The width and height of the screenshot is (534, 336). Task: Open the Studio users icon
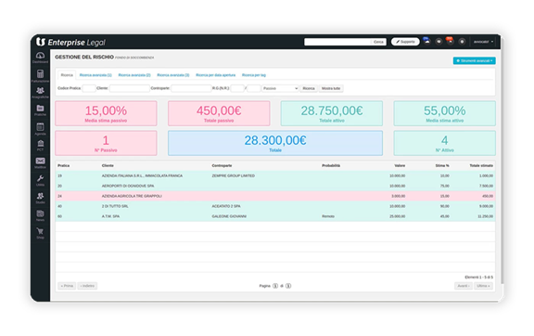40,196
